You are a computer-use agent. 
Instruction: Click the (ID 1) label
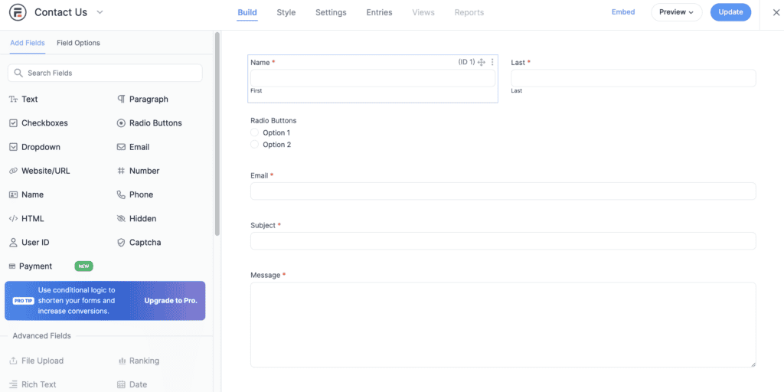(466, 62)
